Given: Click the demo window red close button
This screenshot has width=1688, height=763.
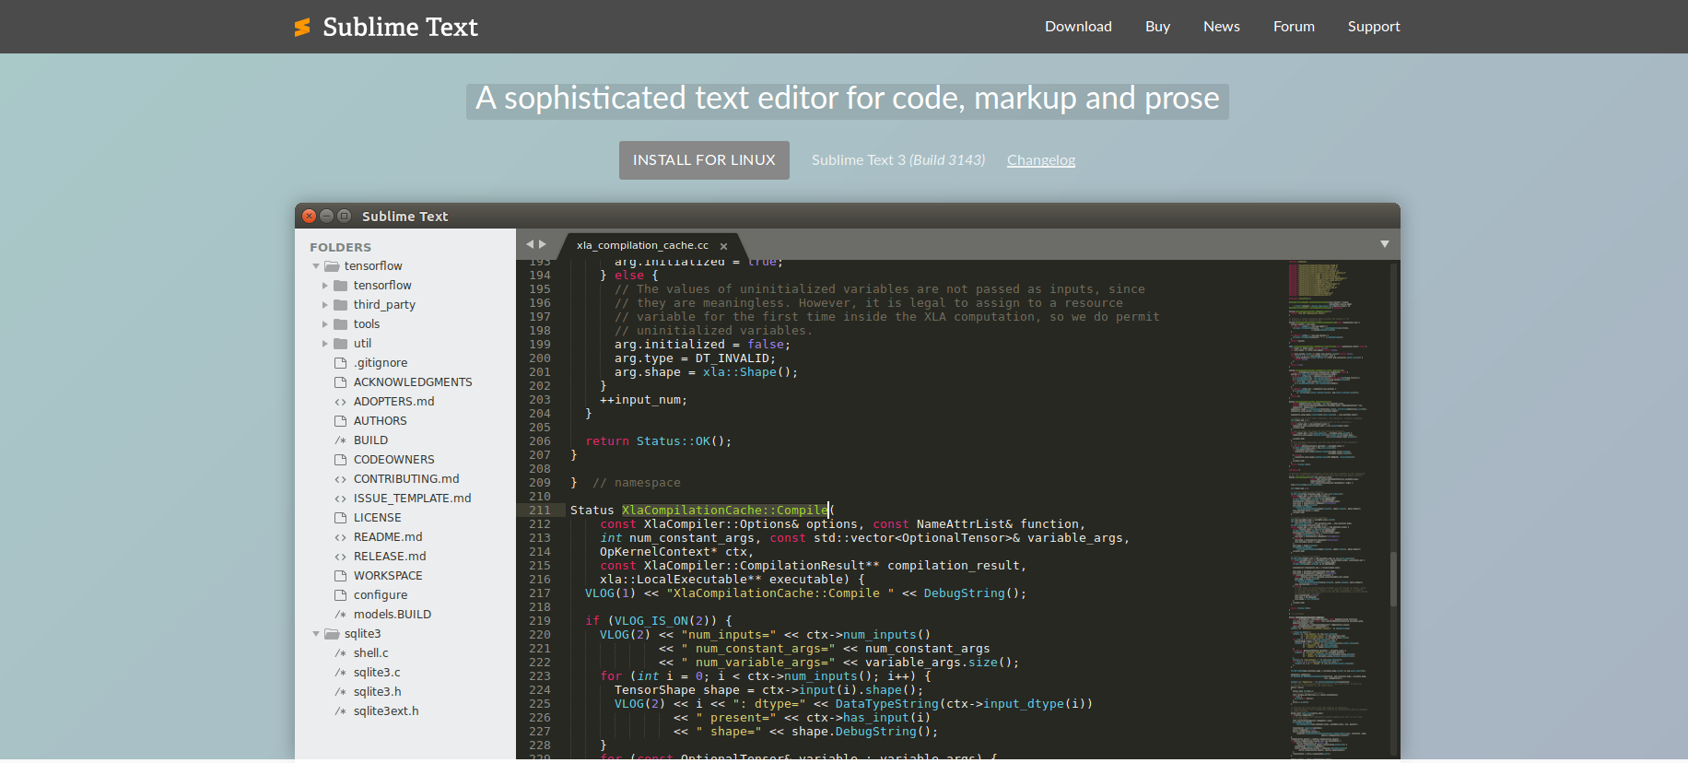Looking at the screenshot, I should [310, 216].
